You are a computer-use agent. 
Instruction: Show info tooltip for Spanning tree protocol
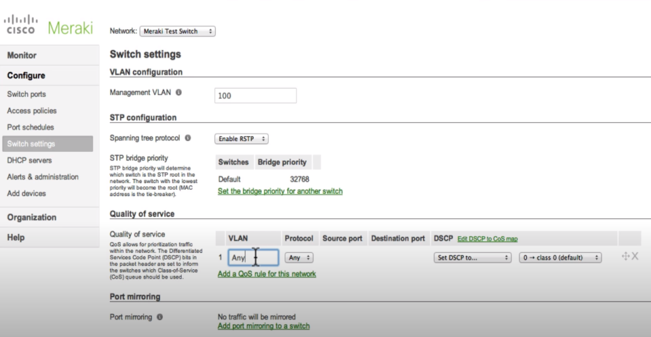188,138
